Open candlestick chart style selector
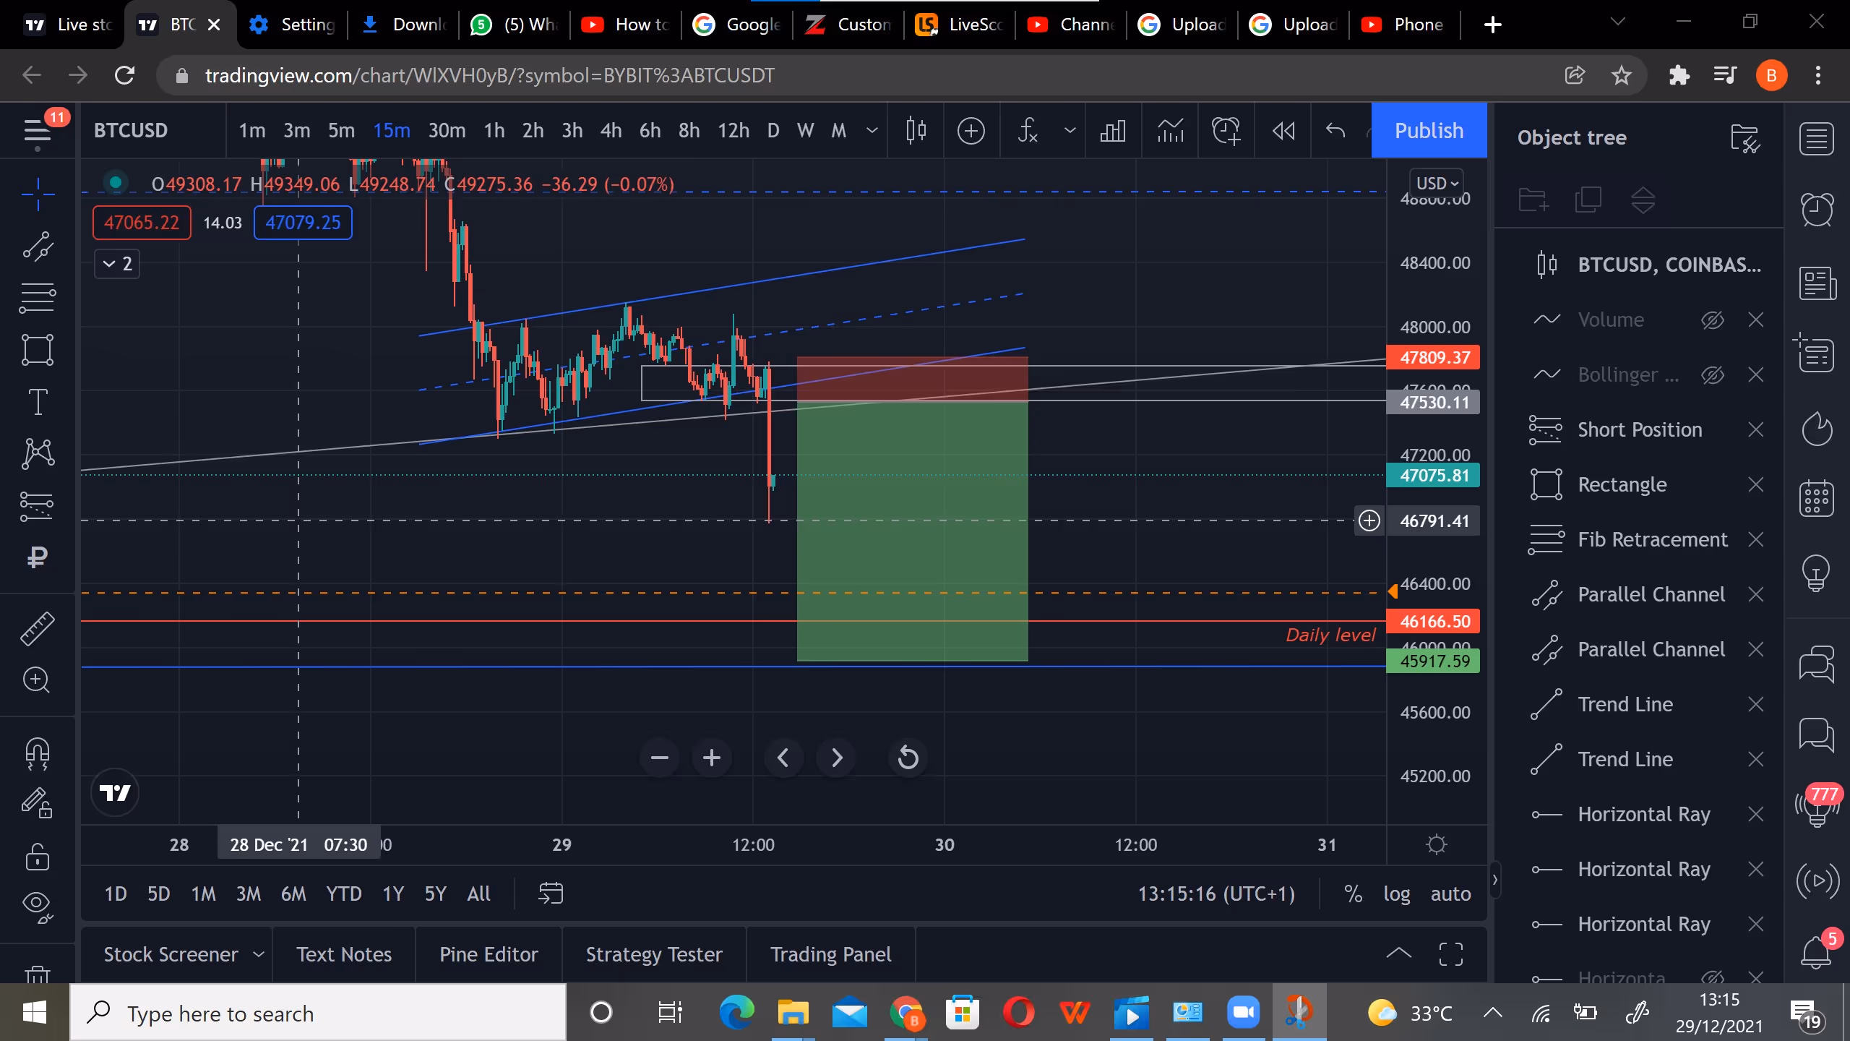Image resolution: width=1850 pixels, height=1041 pixels. pos(916,131)
